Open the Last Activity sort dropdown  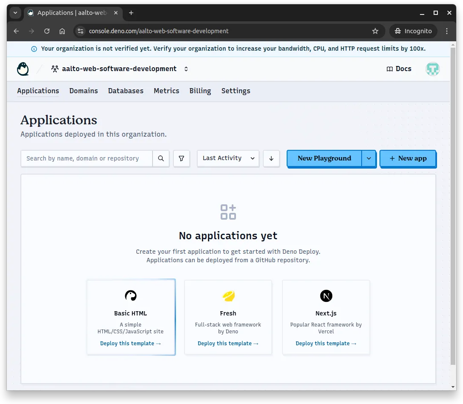[x=228, y=158]
